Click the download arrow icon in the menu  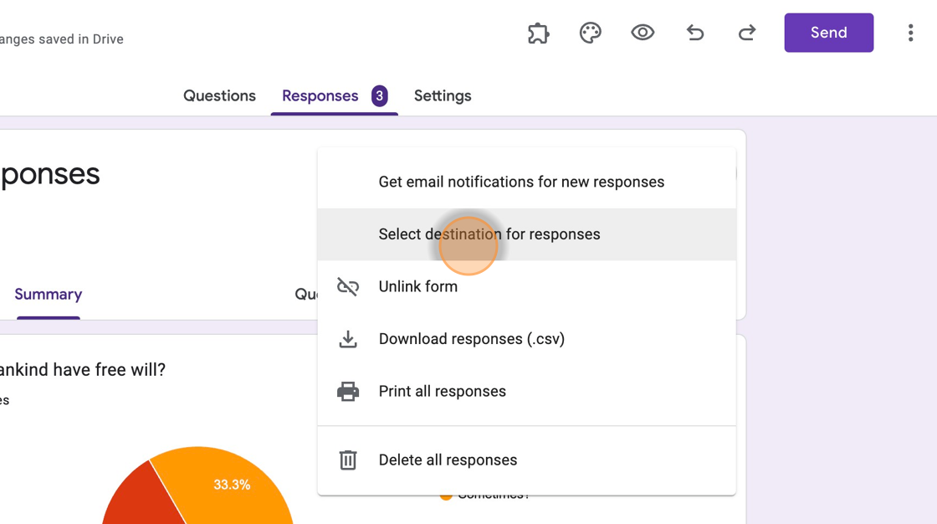coord(348,339)
